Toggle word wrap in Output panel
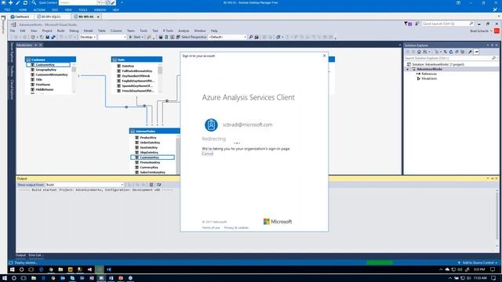The image size is (502, 282). [x=158, y=185]
